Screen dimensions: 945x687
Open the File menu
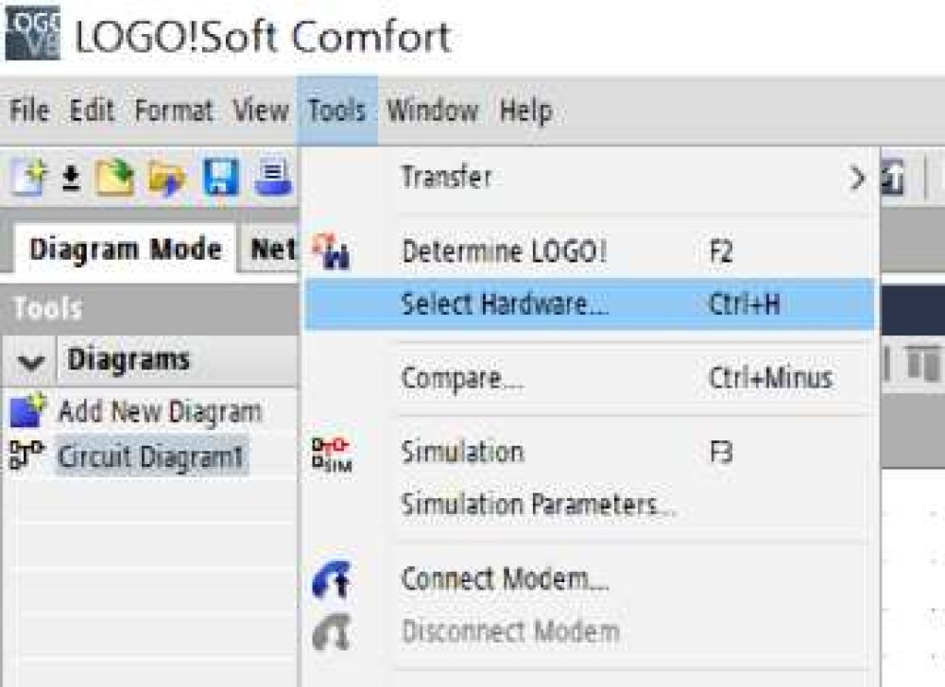(x=29, y=111)
